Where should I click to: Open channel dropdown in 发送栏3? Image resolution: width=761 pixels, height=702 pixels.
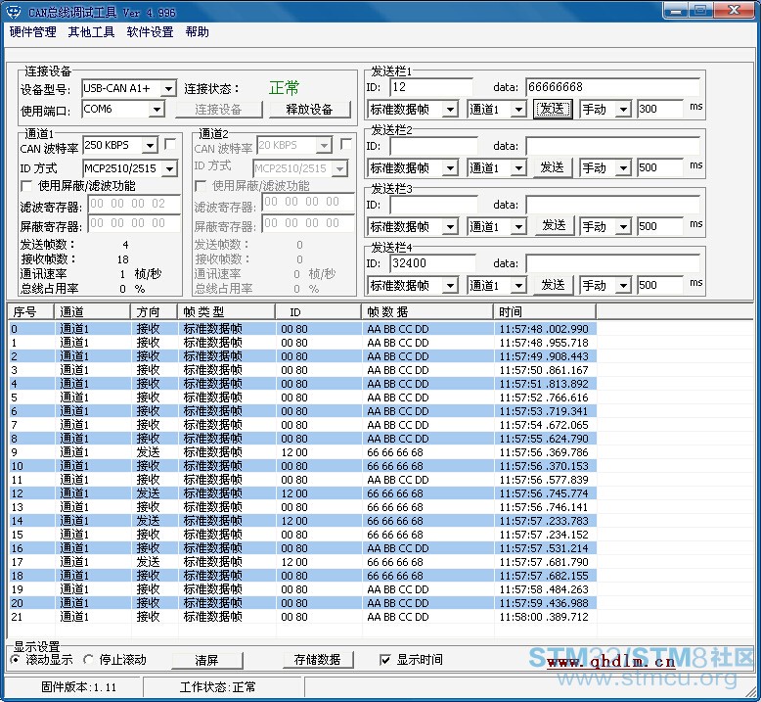point(518,227)
